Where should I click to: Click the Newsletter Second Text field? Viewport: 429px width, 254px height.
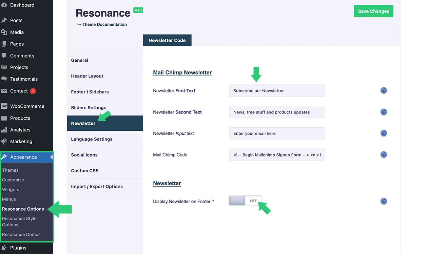(277, 112)
